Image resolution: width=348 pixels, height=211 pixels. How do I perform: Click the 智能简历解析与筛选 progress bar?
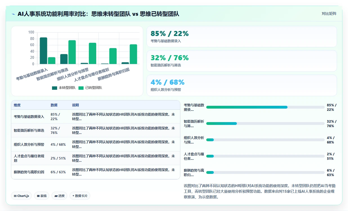coord(265,124)
